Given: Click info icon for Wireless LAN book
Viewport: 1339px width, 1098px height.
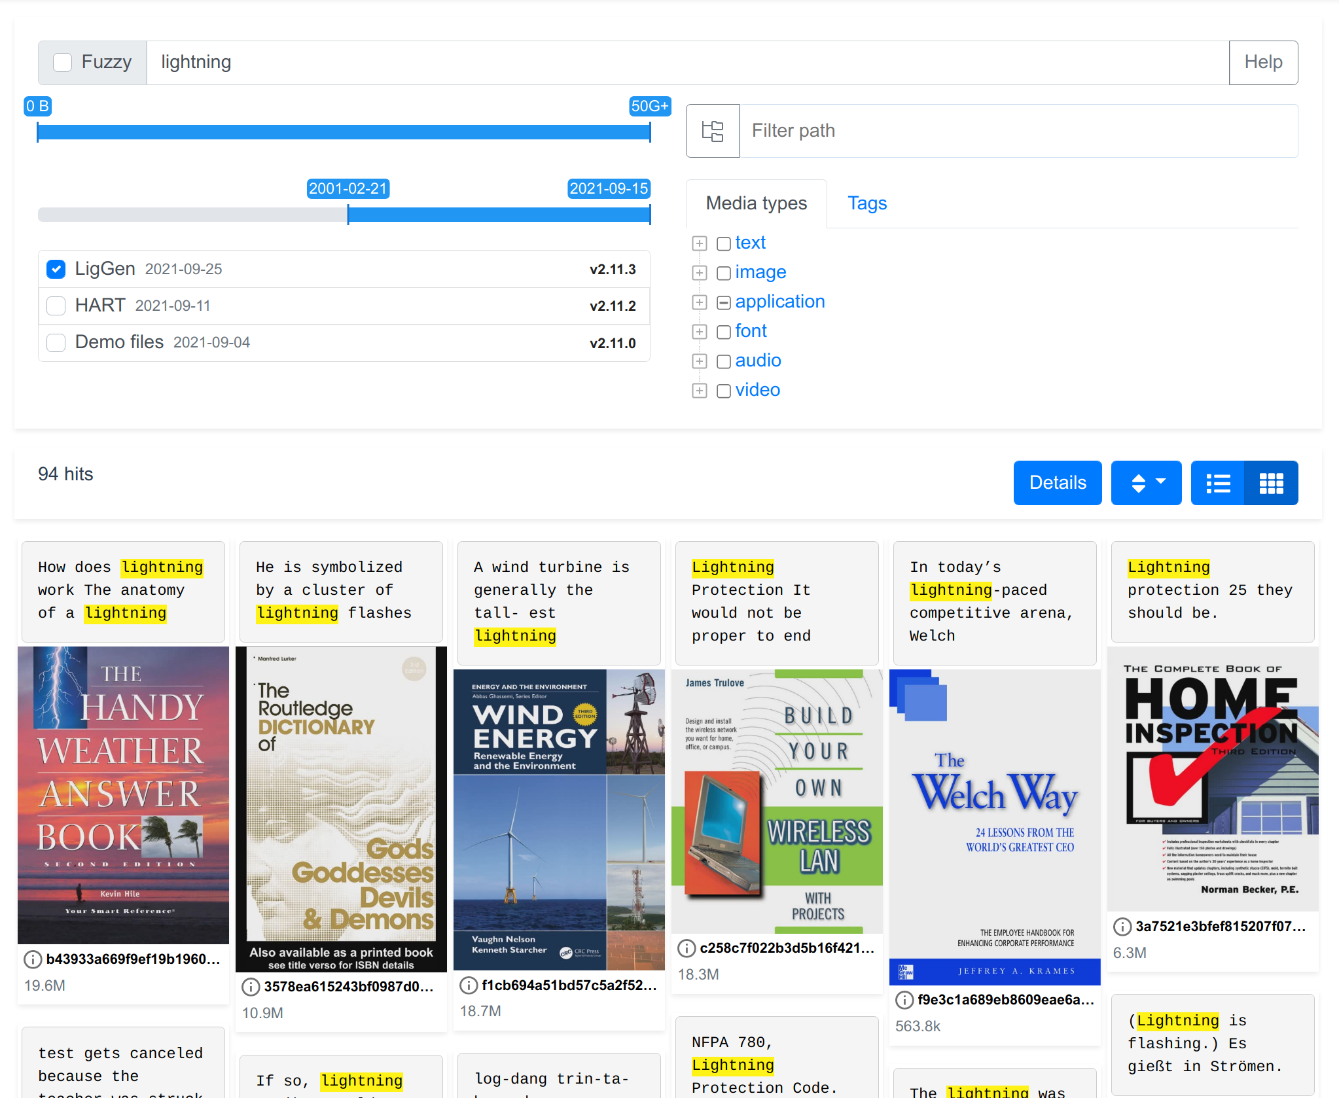Looking at the screenshot, I should click(x=687, y=948).
